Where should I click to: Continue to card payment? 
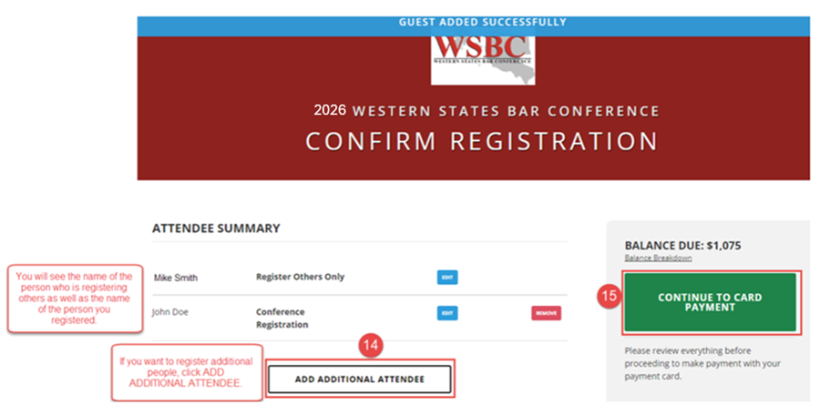pos(710,302)
